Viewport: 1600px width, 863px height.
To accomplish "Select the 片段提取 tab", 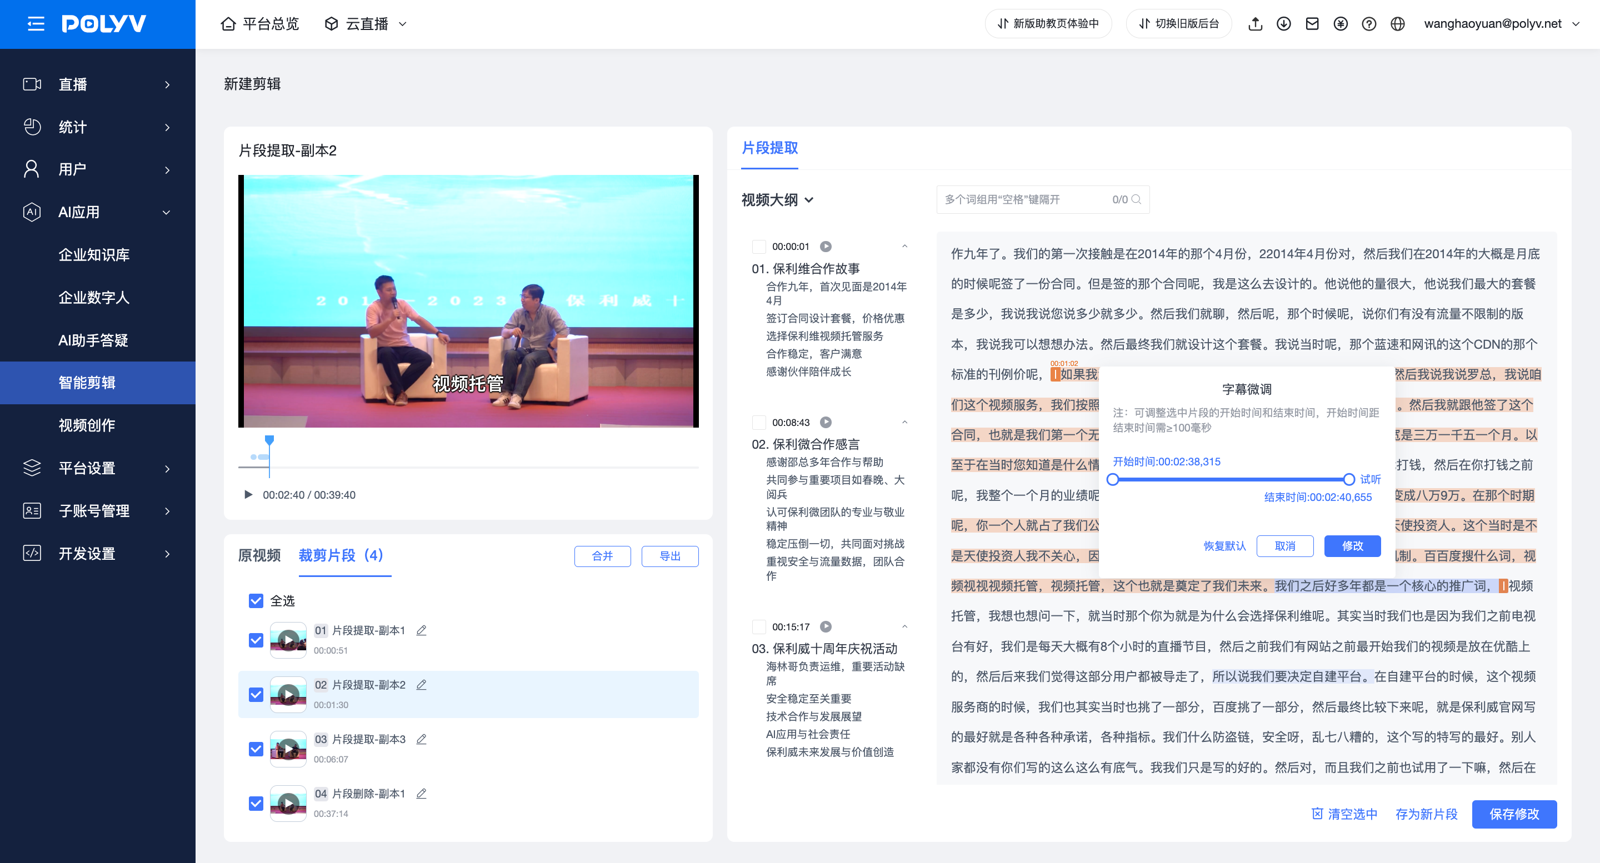I will (x=769, y=148).
